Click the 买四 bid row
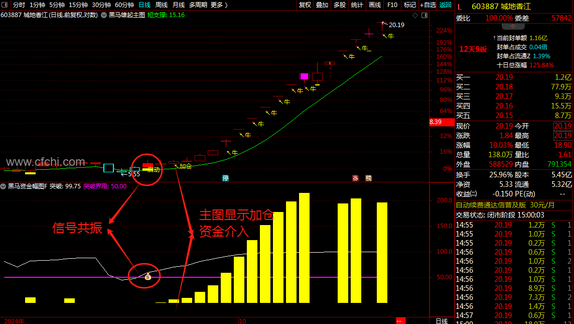The height and width of the screenshot is (324, 574). point(514,106)
